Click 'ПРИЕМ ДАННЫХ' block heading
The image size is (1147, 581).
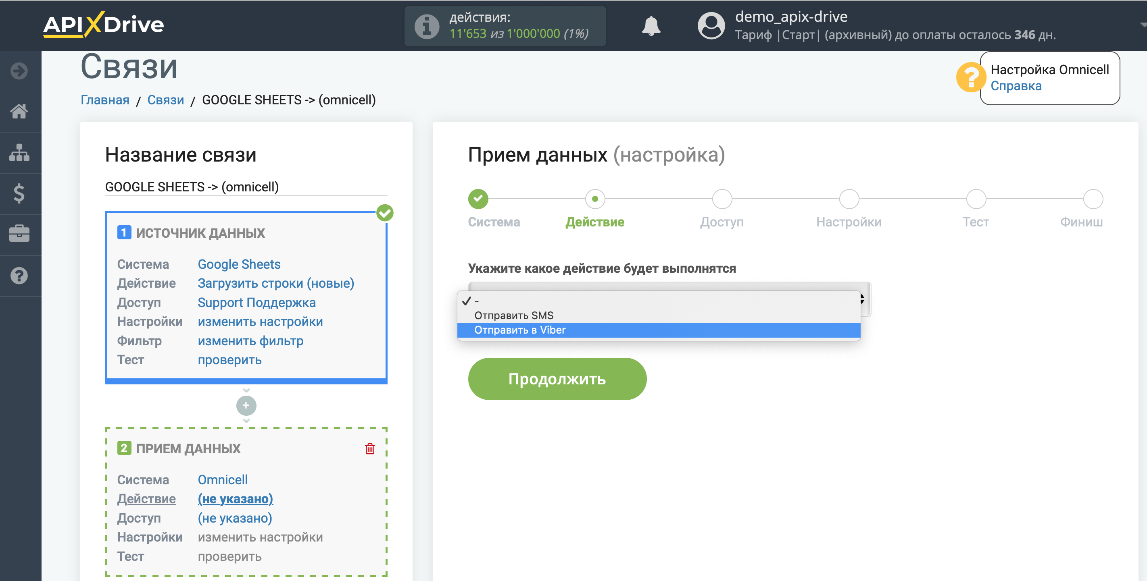(x=188, y=448)
